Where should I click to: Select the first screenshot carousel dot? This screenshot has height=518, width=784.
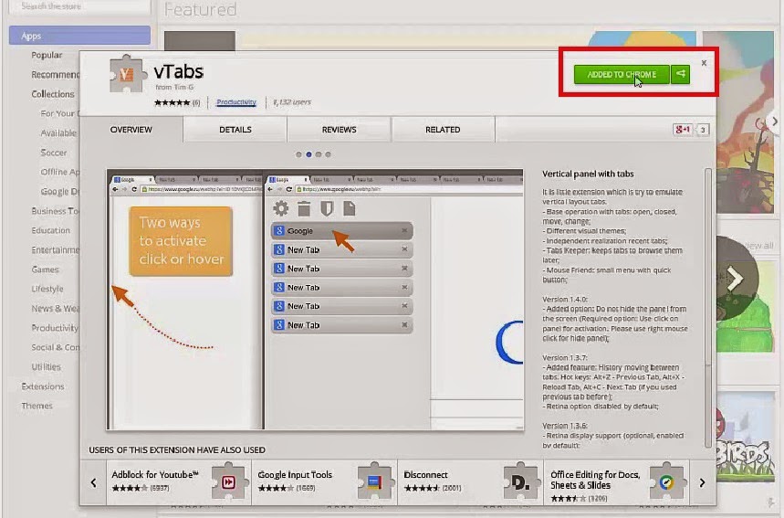[x=298, y=154]
